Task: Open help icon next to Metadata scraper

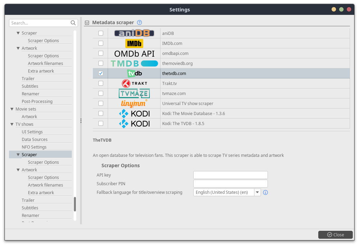Action: pos(139,22)
